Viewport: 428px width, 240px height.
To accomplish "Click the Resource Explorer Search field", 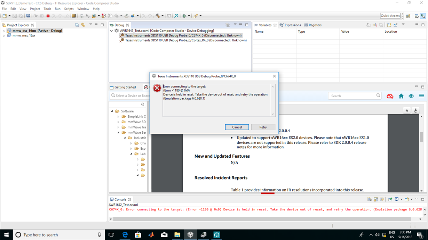I will (x=355, y=96).
